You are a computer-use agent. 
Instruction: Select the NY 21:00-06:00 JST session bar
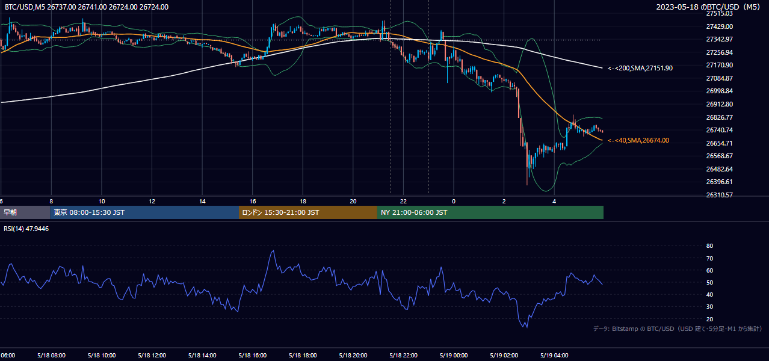tap(490, 212)
